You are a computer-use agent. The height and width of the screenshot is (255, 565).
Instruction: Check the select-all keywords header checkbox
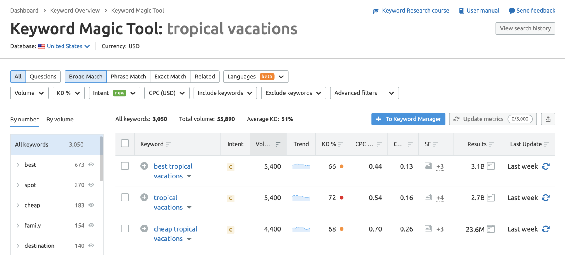point(125,143)
